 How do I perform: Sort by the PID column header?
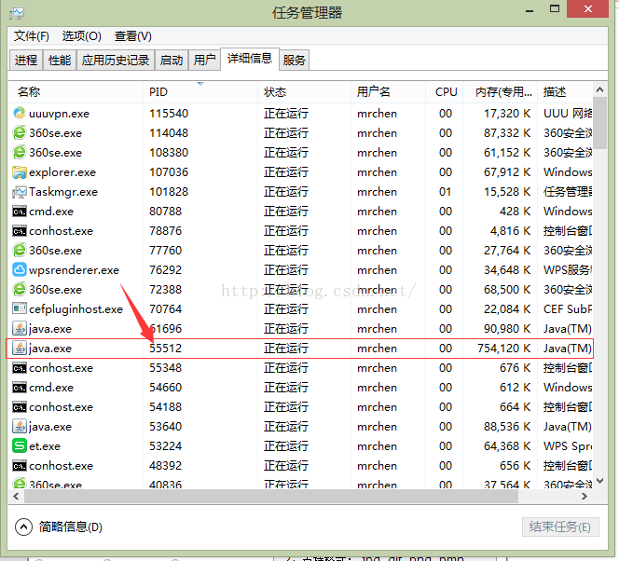[x=200, y=92]
